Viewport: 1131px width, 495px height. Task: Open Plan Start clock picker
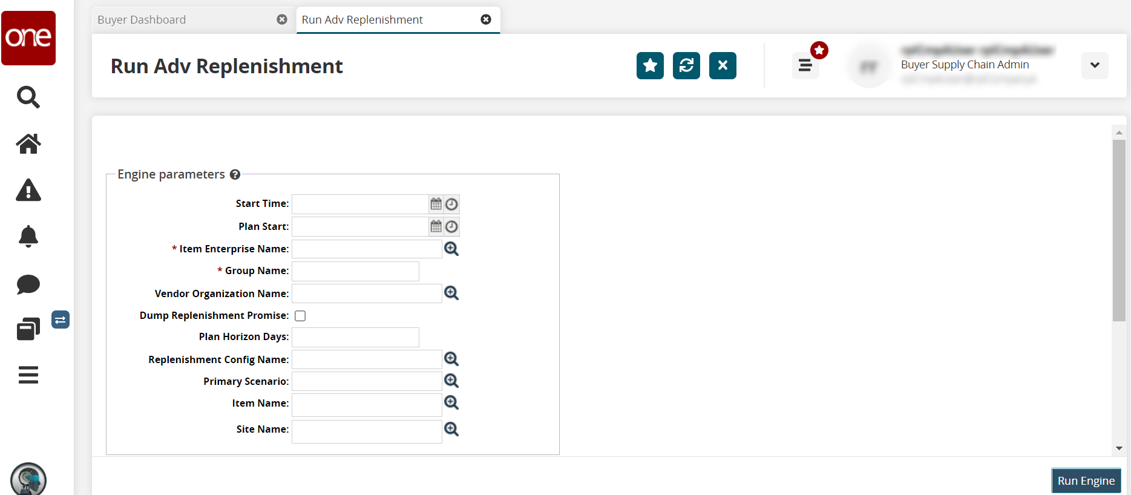451,226
